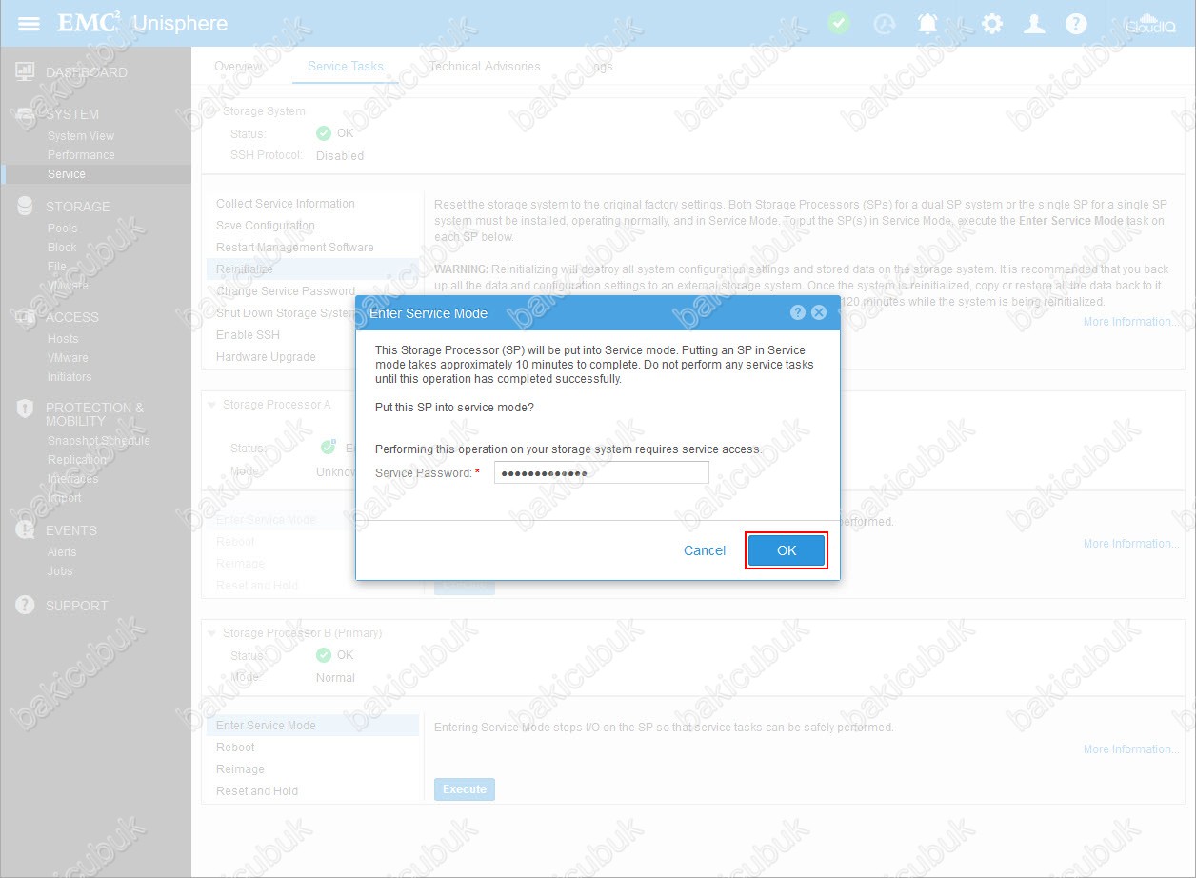Collapse the Storage System section
The width and height of the screenshot is (1196, 878).
(211, 111)
